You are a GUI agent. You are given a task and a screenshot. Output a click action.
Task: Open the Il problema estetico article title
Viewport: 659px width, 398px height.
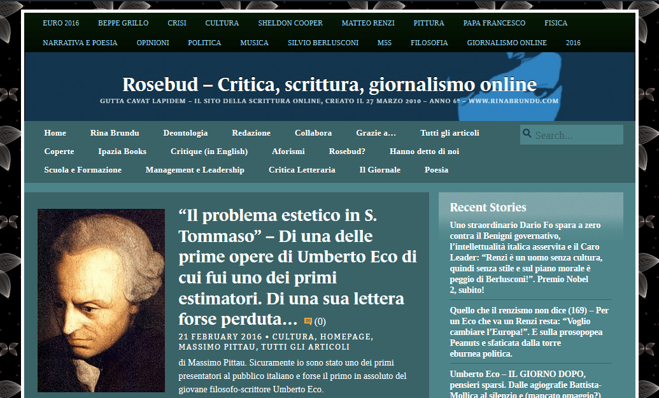297,267
